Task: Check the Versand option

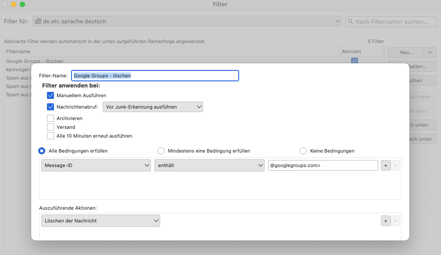Action: click(x=50, y=127)
